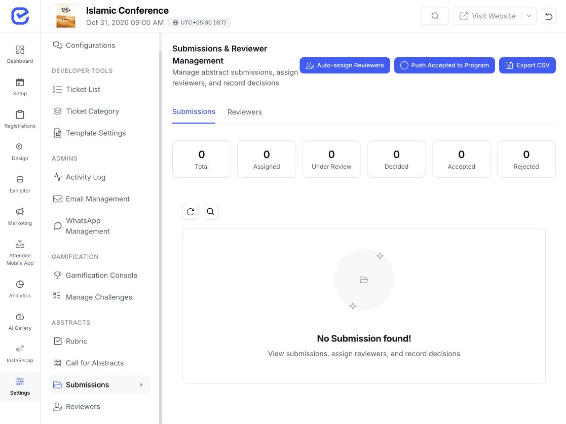Click the Decided count card
The height and width of the screenshot is (424, 566).
(x=396, y=159)
